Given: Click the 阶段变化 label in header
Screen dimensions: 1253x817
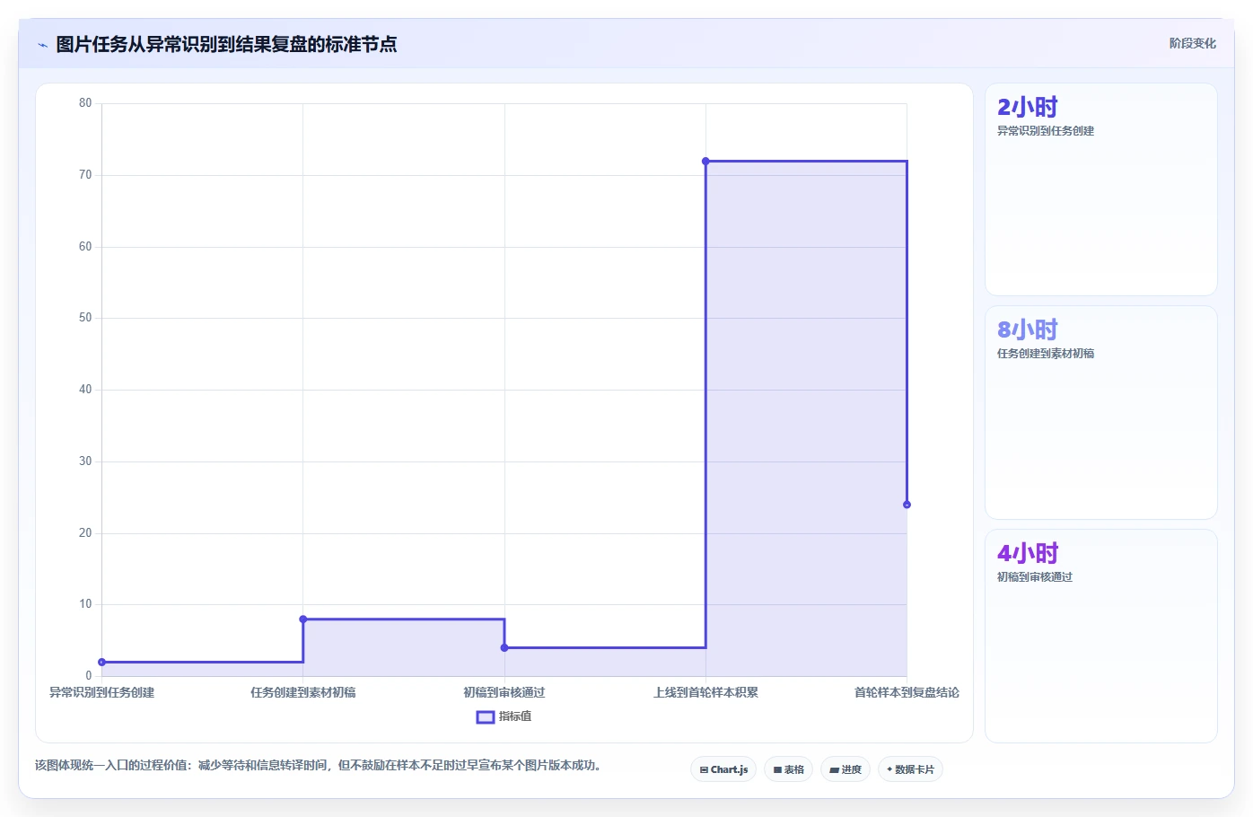Looking at the screenshot, I should pyautogui.click(x=1192, y=43).
